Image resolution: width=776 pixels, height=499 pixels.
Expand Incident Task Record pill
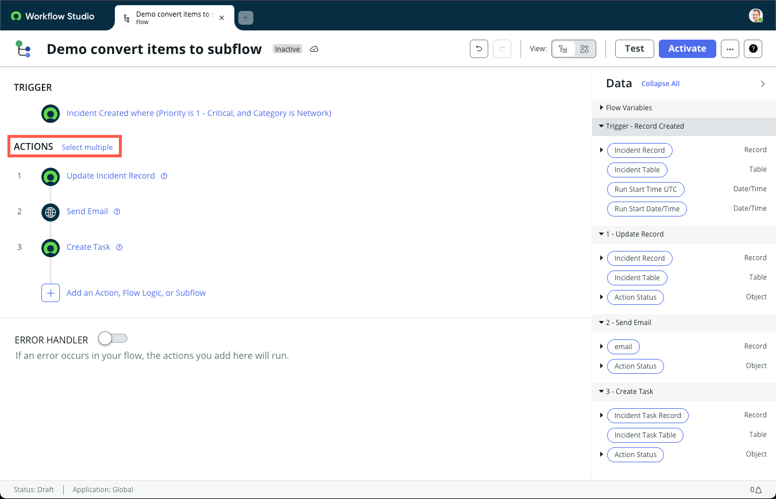point(601,416)
